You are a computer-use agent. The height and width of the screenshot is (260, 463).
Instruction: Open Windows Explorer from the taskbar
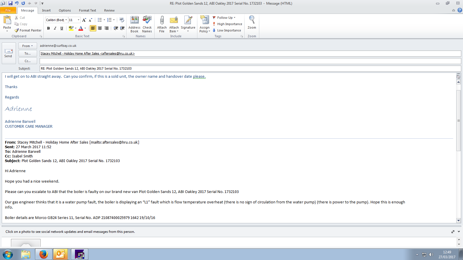click(26, 254)
